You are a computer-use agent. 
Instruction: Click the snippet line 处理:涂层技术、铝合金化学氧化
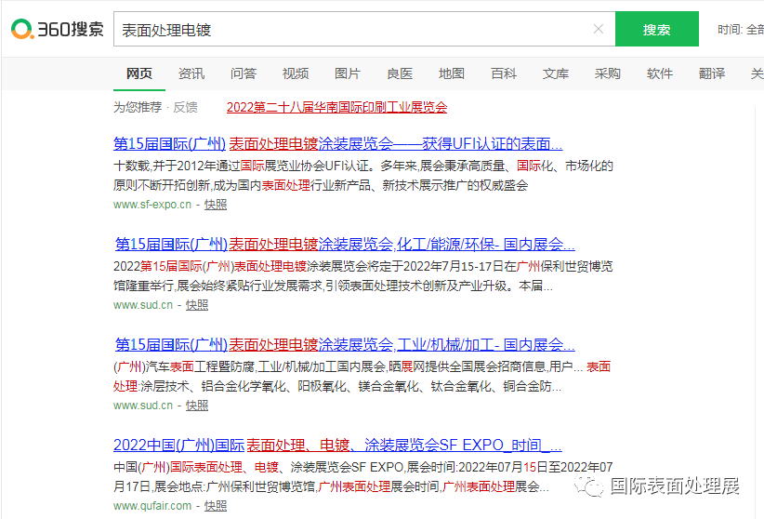tap(337, 387)
